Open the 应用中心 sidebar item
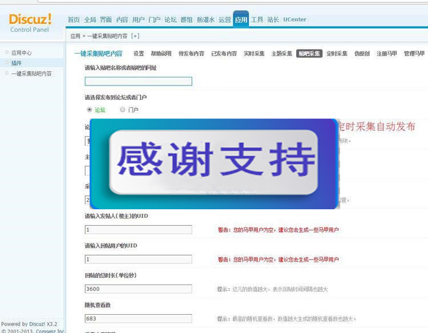This screenshot has width=428, height=333. [x=22, y=52]
